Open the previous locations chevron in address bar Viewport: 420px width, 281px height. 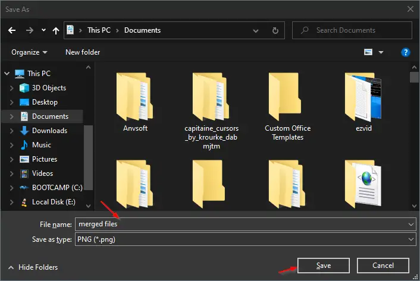256,31
